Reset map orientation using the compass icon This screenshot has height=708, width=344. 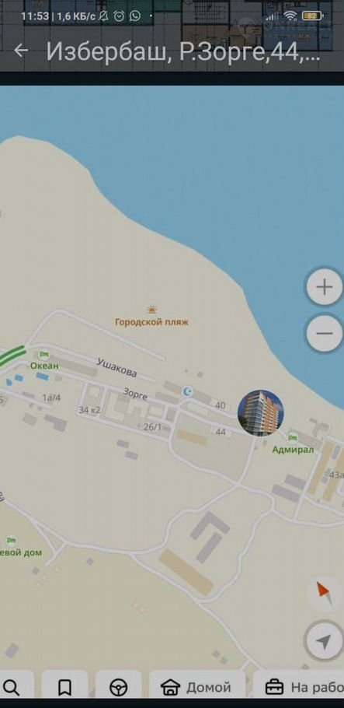click(325, 593)
